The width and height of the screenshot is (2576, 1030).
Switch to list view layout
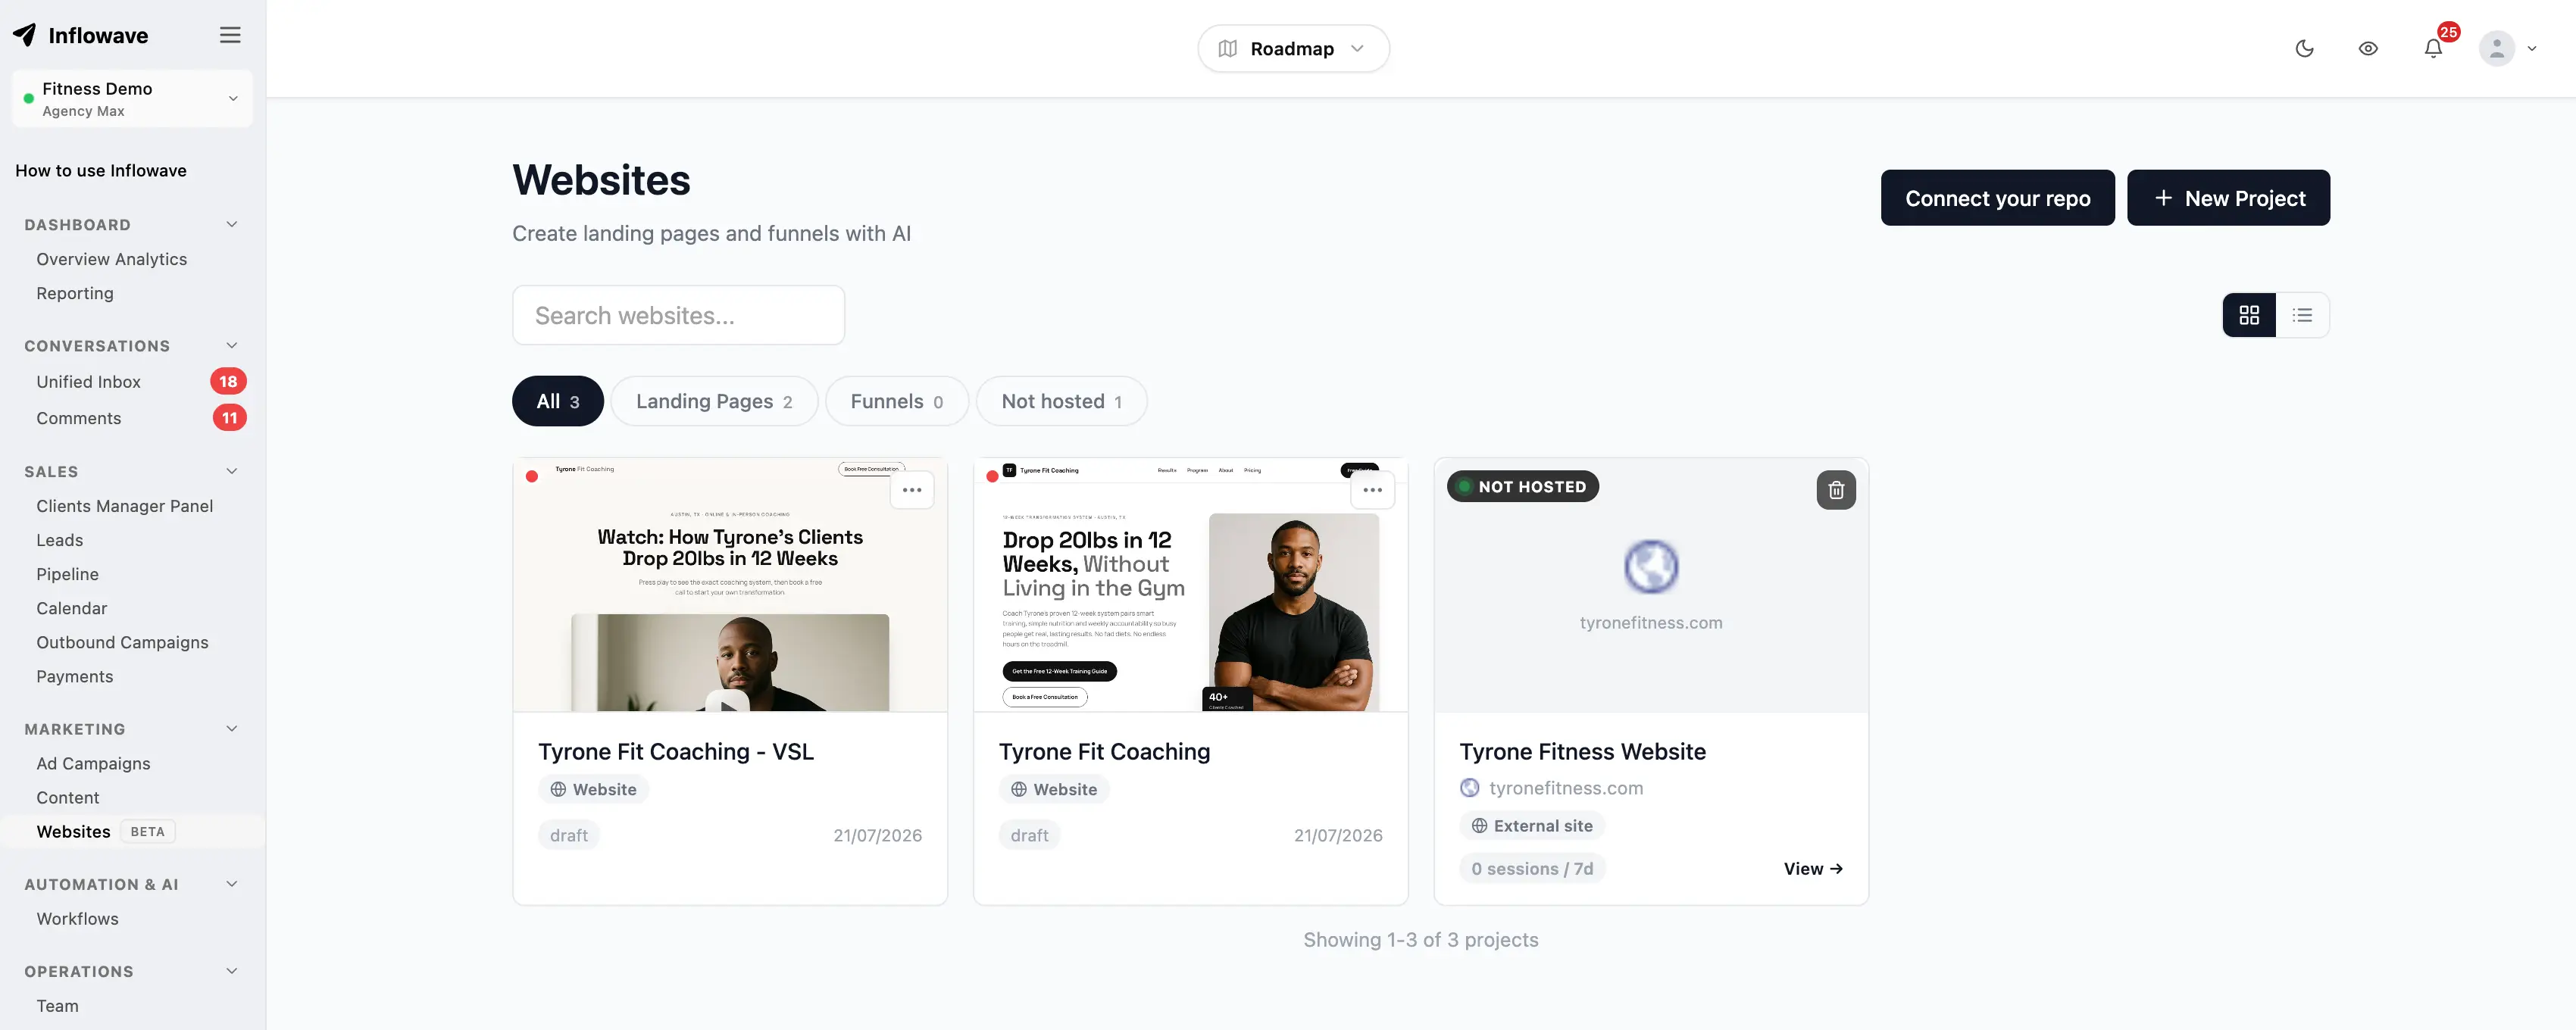2302,315
